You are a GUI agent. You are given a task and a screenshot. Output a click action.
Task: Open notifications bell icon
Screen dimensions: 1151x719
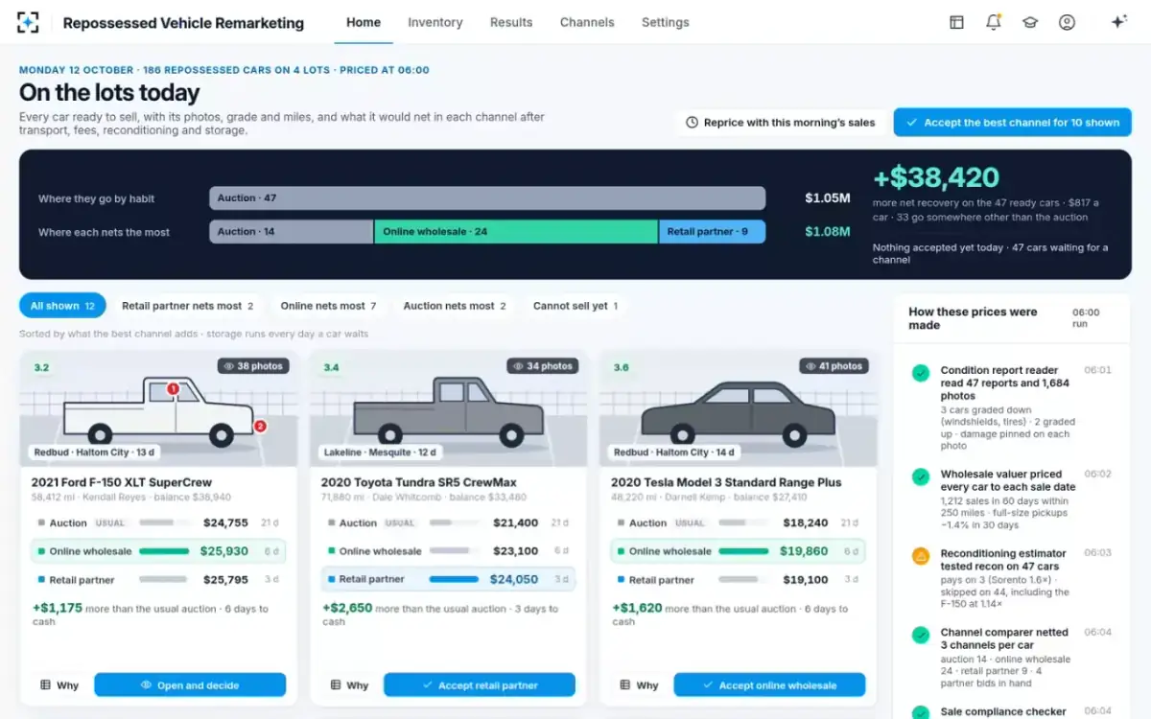(x=994, y=22)
